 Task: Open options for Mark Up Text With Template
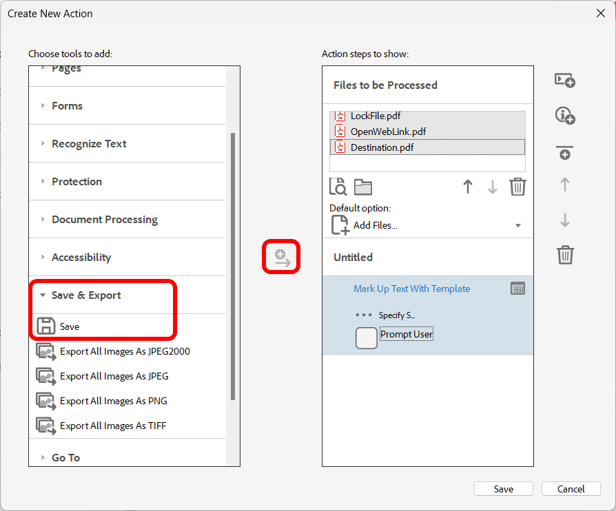point(517,289)
